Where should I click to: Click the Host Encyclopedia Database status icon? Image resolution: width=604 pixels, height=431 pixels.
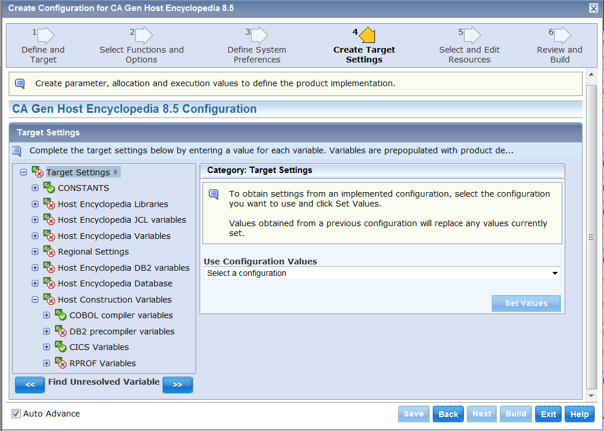click(49, 283)
